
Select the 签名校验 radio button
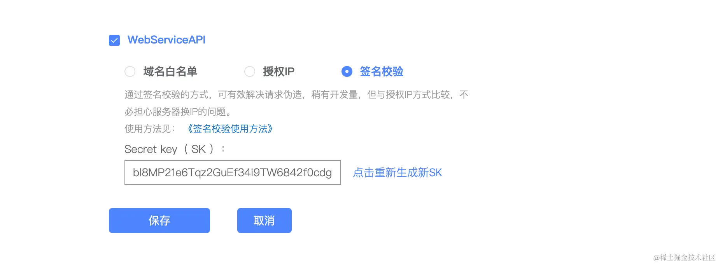click(x=347, y=71)
